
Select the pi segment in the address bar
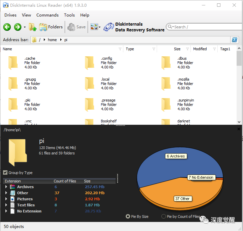(x=66, y=40)
